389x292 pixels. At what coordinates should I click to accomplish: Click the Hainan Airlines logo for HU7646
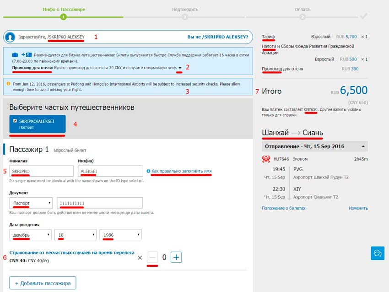click(266, 159)
